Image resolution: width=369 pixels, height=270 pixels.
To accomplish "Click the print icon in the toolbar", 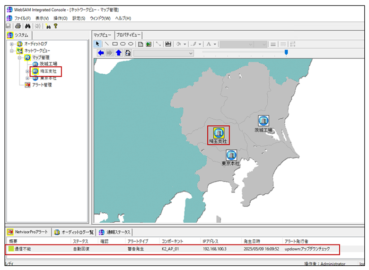I will click(18, 26).
